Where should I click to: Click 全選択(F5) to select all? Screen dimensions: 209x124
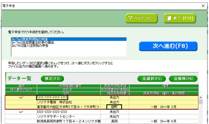(x=152, y=78)
